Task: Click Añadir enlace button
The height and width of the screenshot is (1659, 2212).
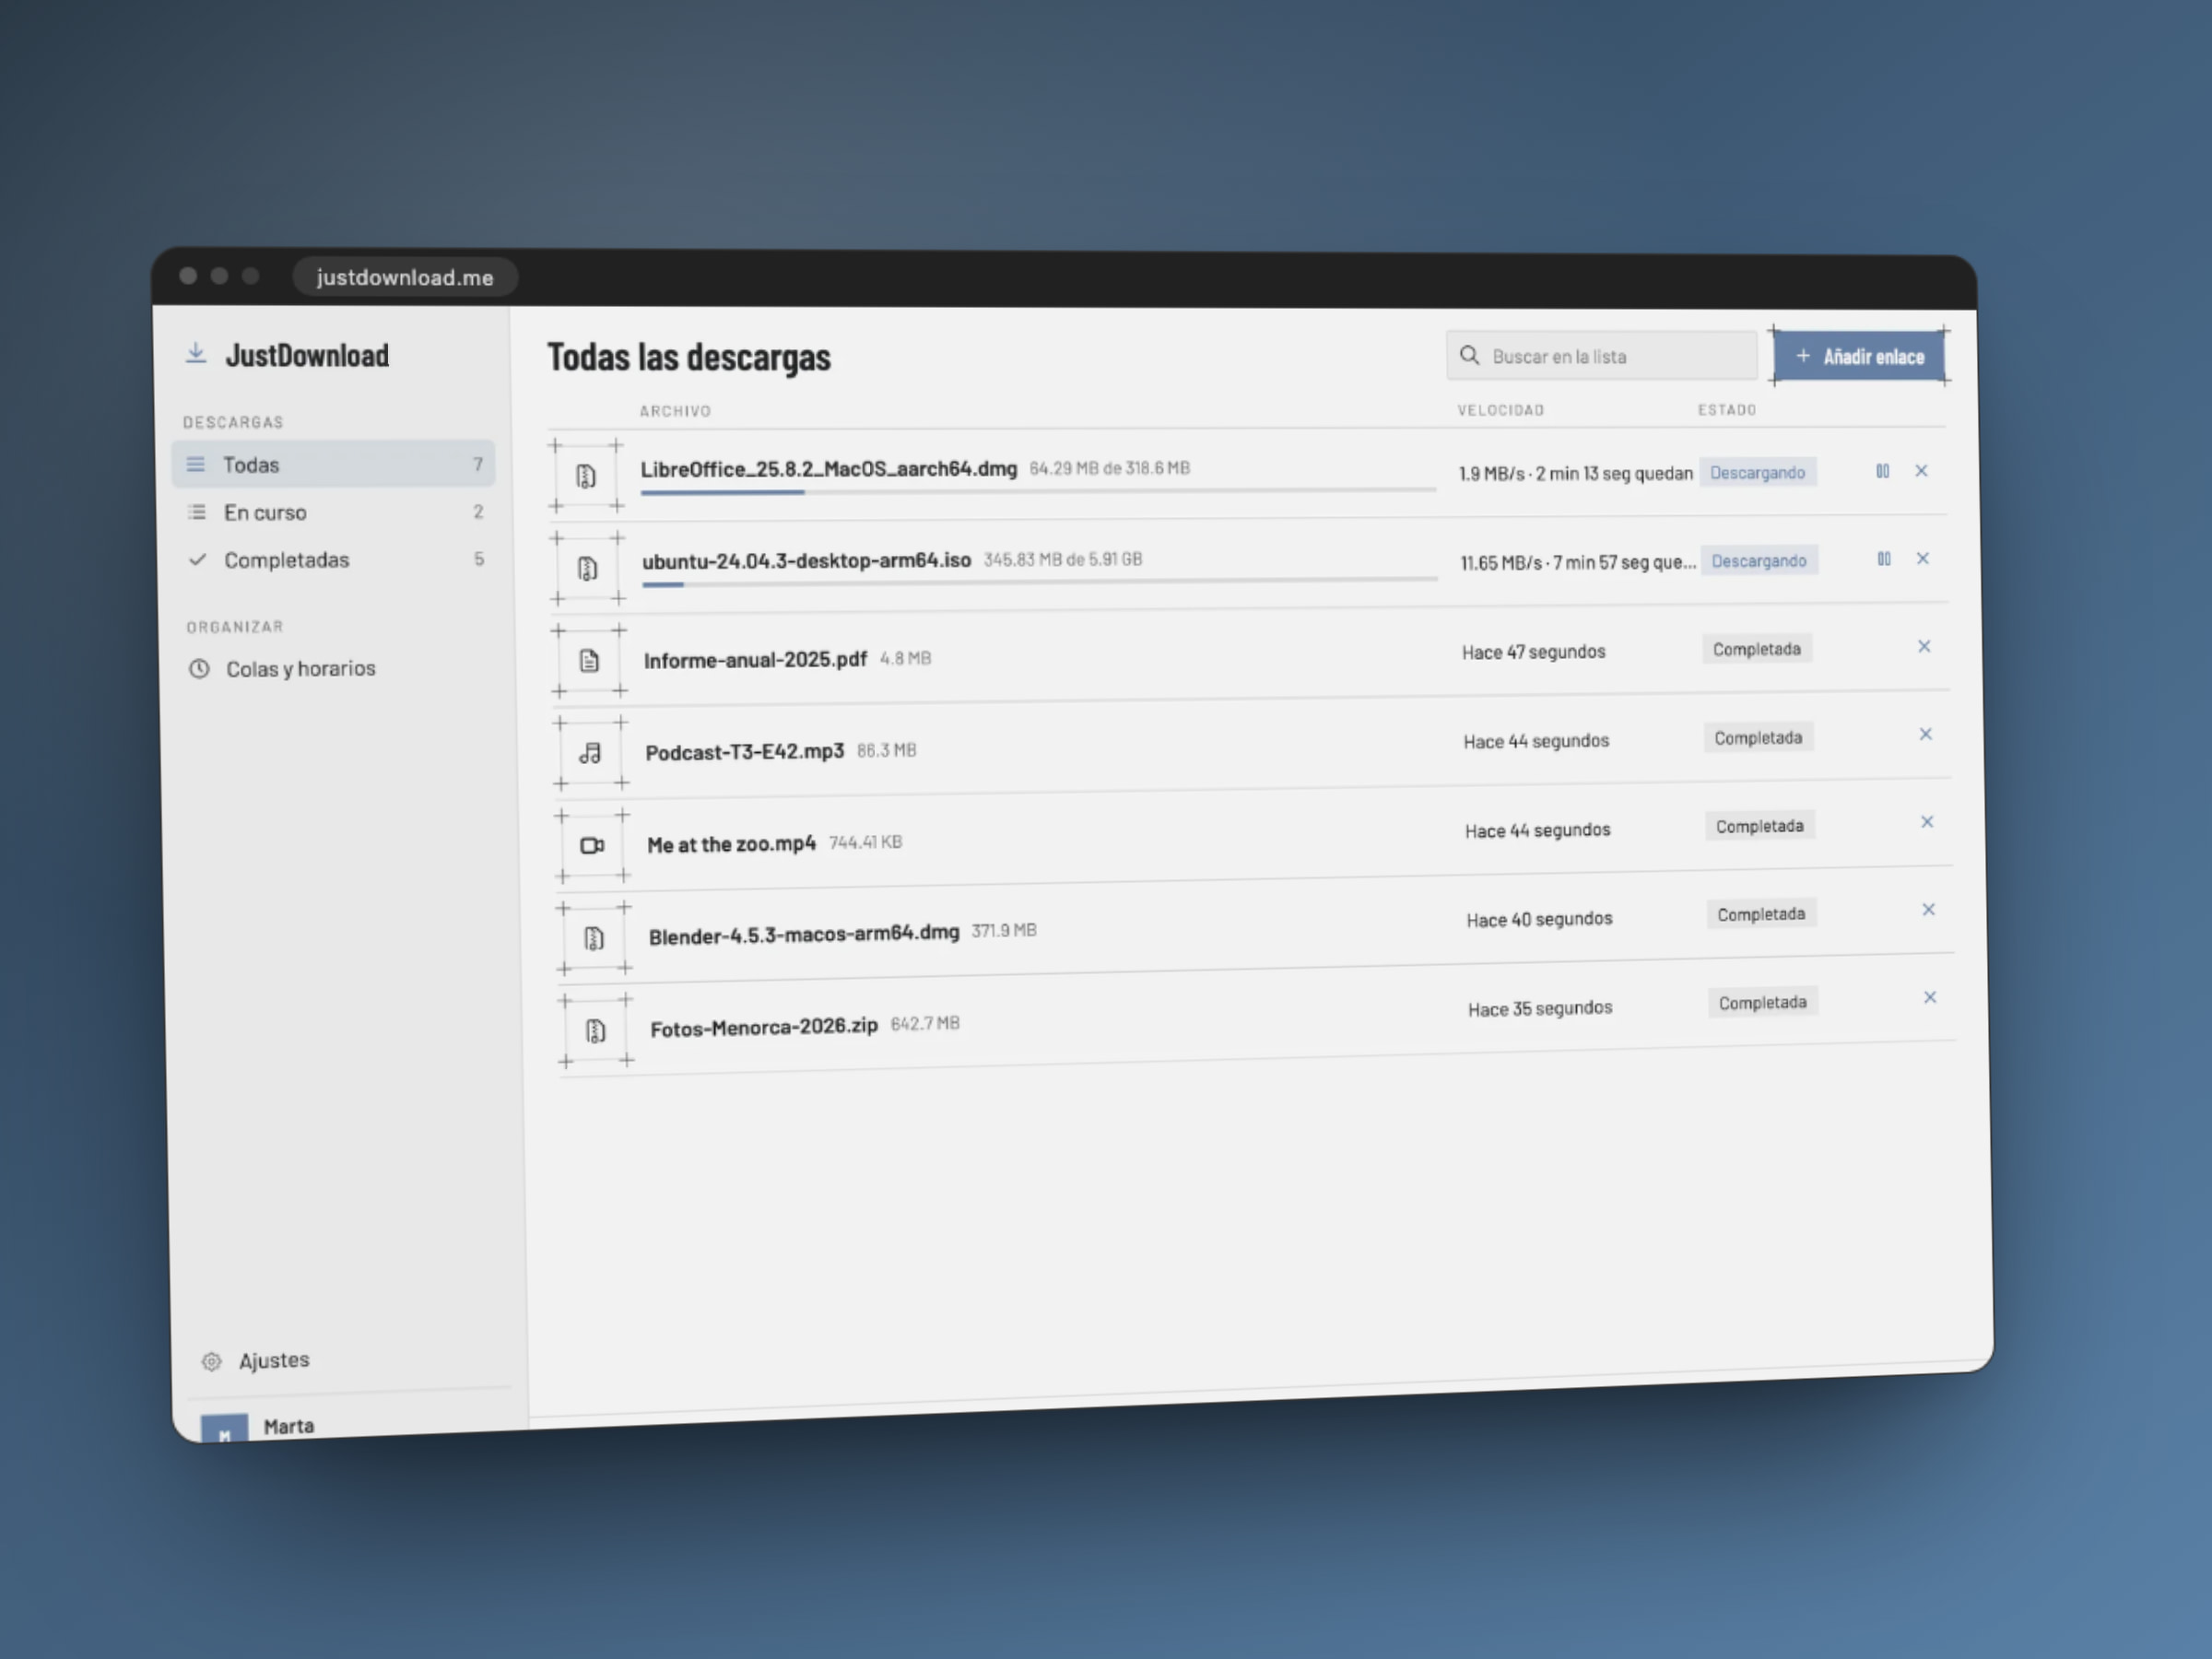Action: click(1859, 356)
